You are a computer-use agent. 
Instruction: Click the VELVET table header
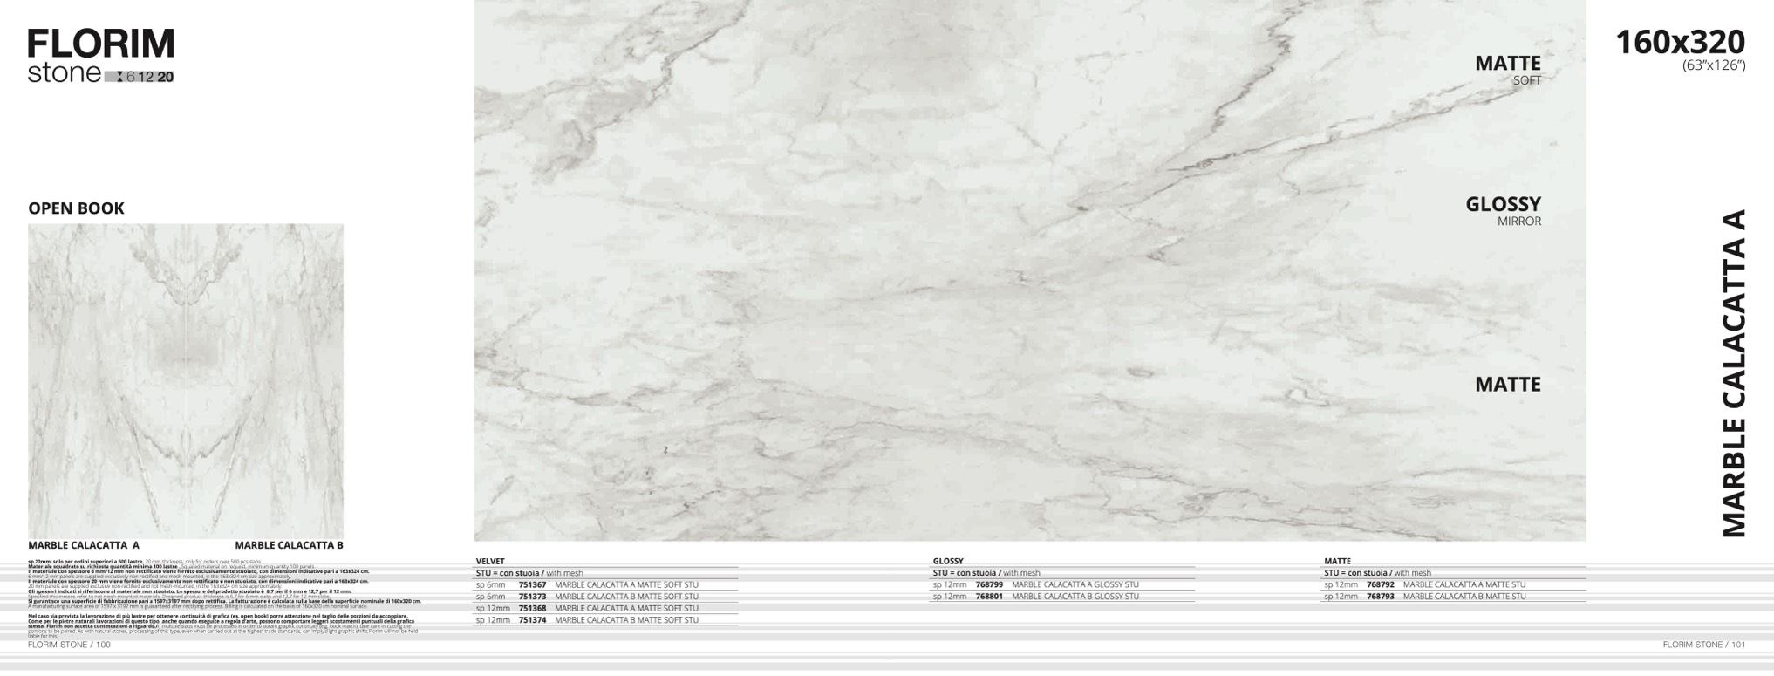tap(490, 562)
